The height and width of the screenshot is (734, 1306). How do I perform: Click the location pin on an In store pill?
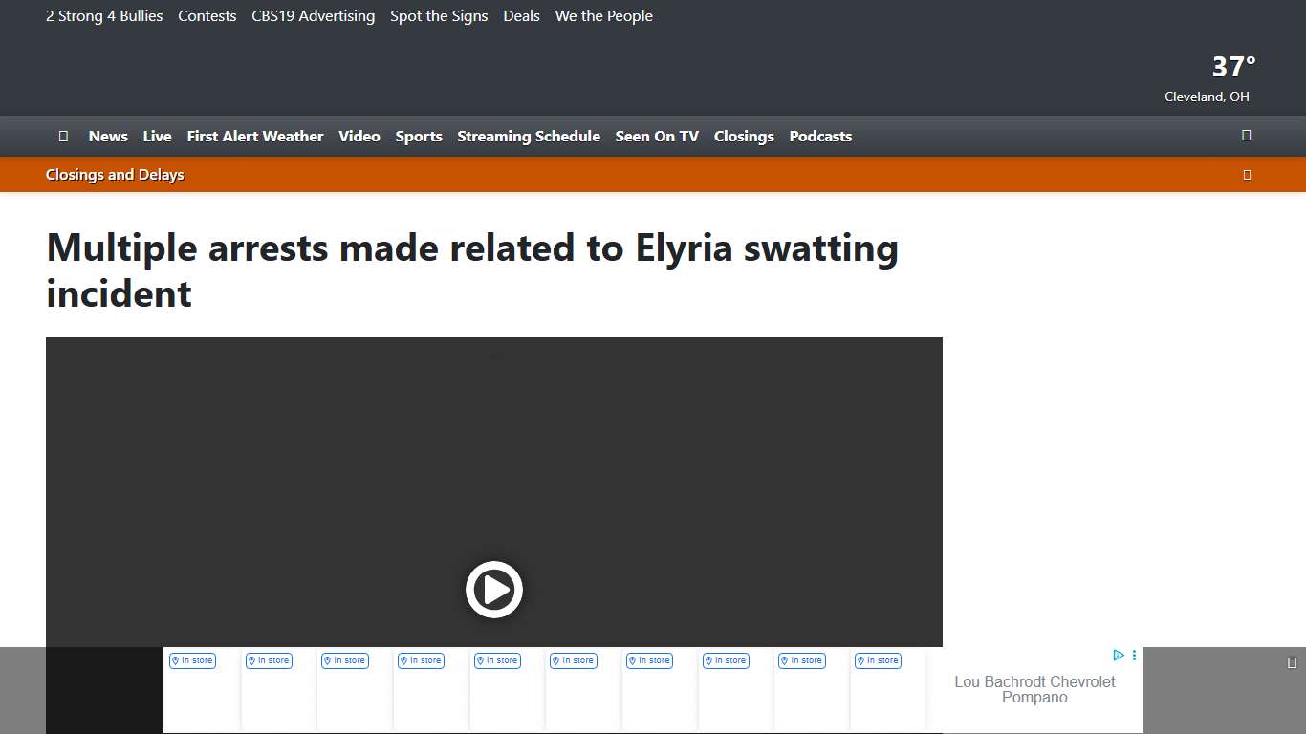pyautogui.click(x=174, y=660)
